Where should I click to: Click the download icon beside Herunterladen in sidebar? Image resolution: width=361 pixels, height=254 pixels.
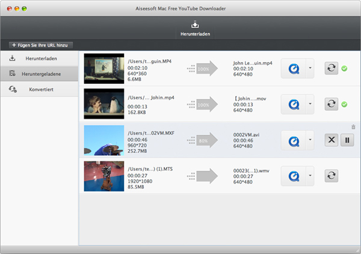13,58
